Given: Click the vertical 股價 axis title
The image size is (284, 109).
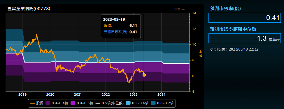Looking at the screenshot, I should click(201, 53).
